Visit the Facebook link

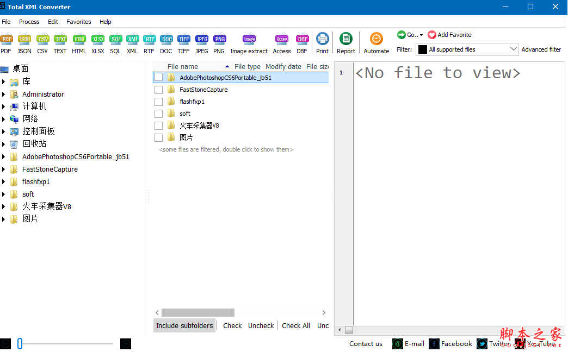[x=450, y=344]
